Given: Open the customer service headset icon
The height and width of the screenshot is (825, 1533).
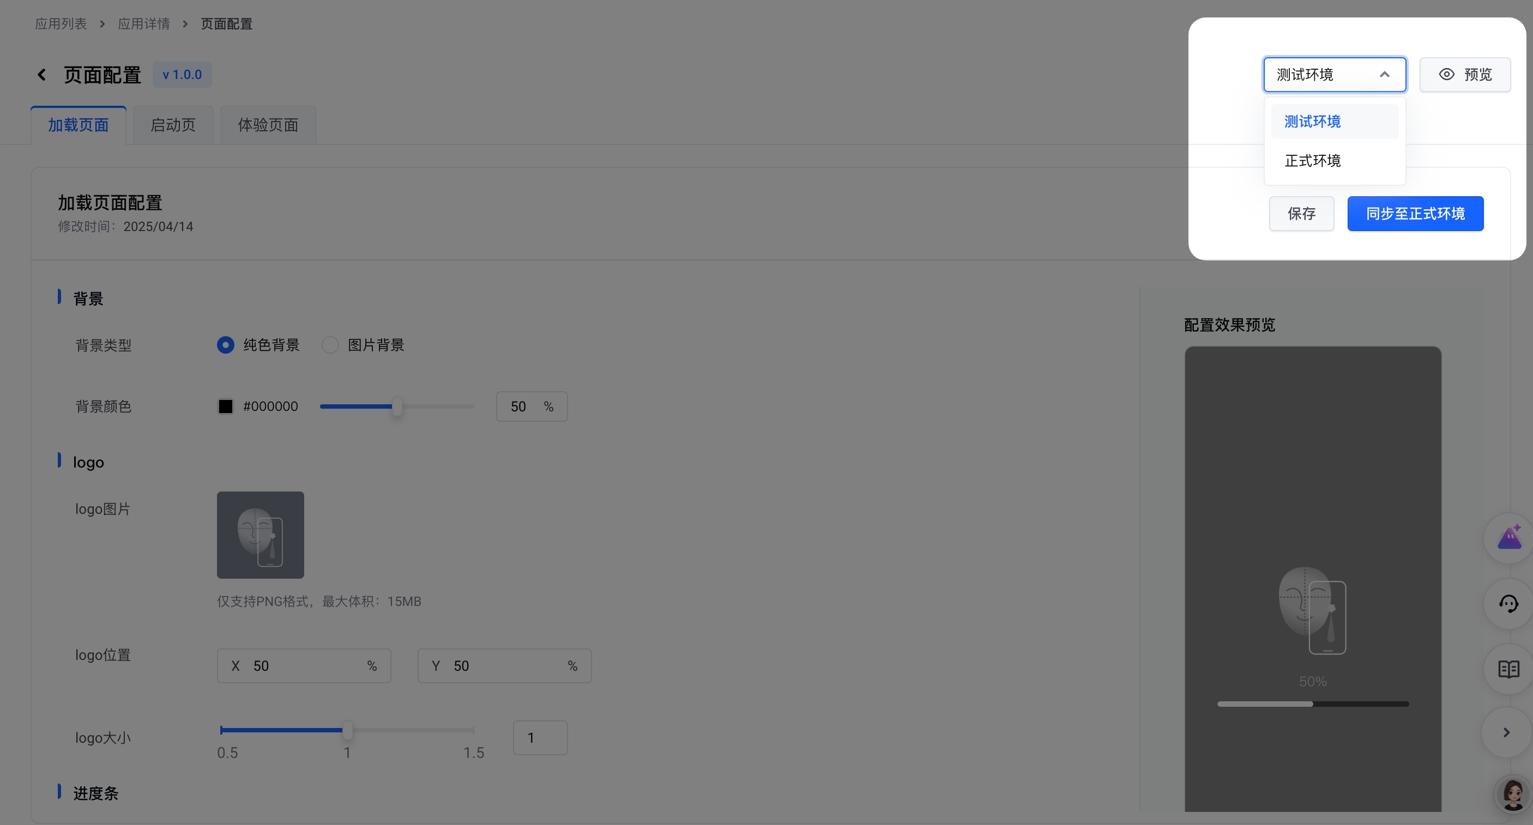Looking at the screenshot, I should (x=1508, y=604).
